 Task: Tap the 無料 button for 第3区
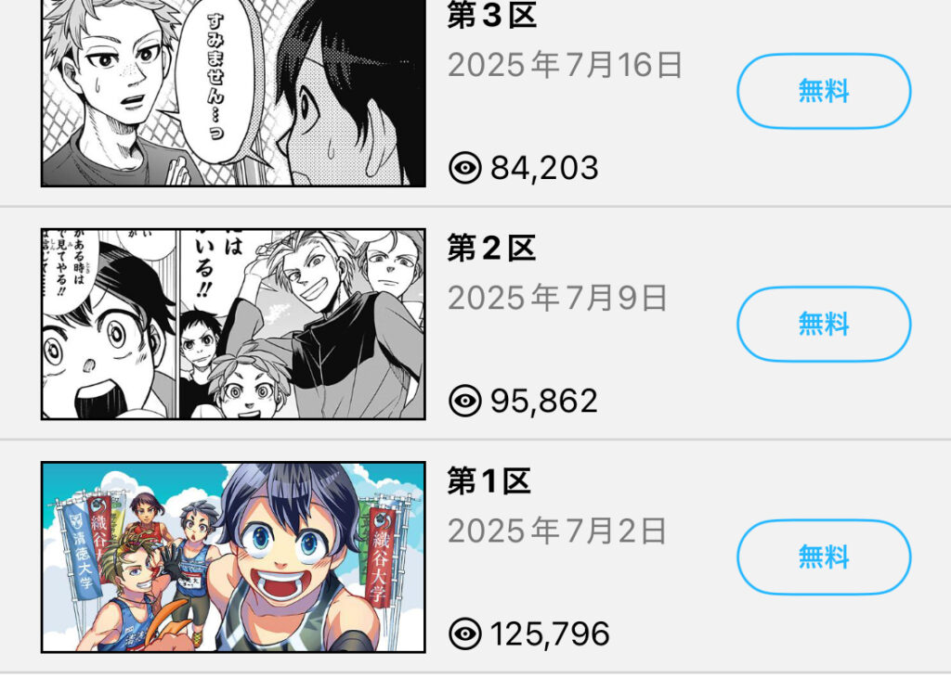(824, 91)
